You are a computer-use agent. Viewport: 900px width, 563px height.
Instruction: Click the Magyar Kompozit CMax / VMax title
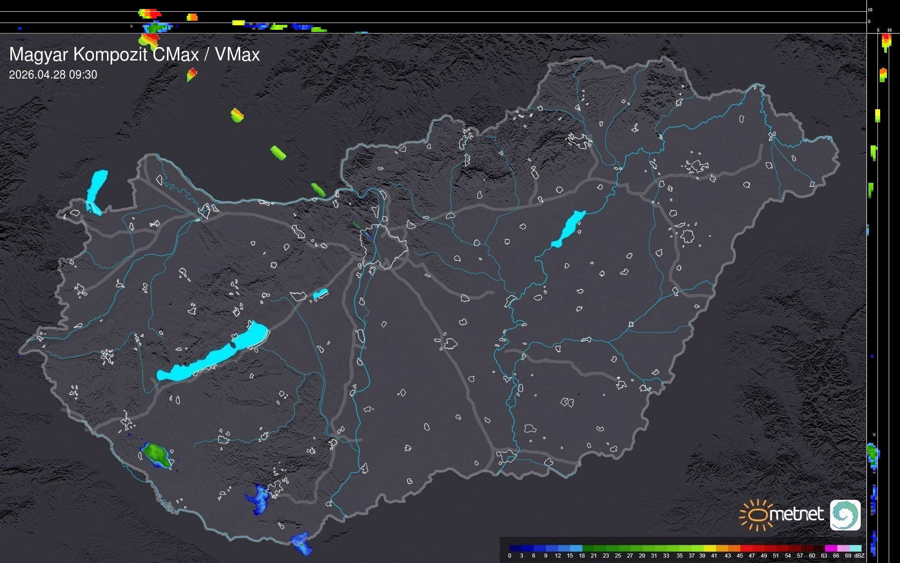[134, 54]
